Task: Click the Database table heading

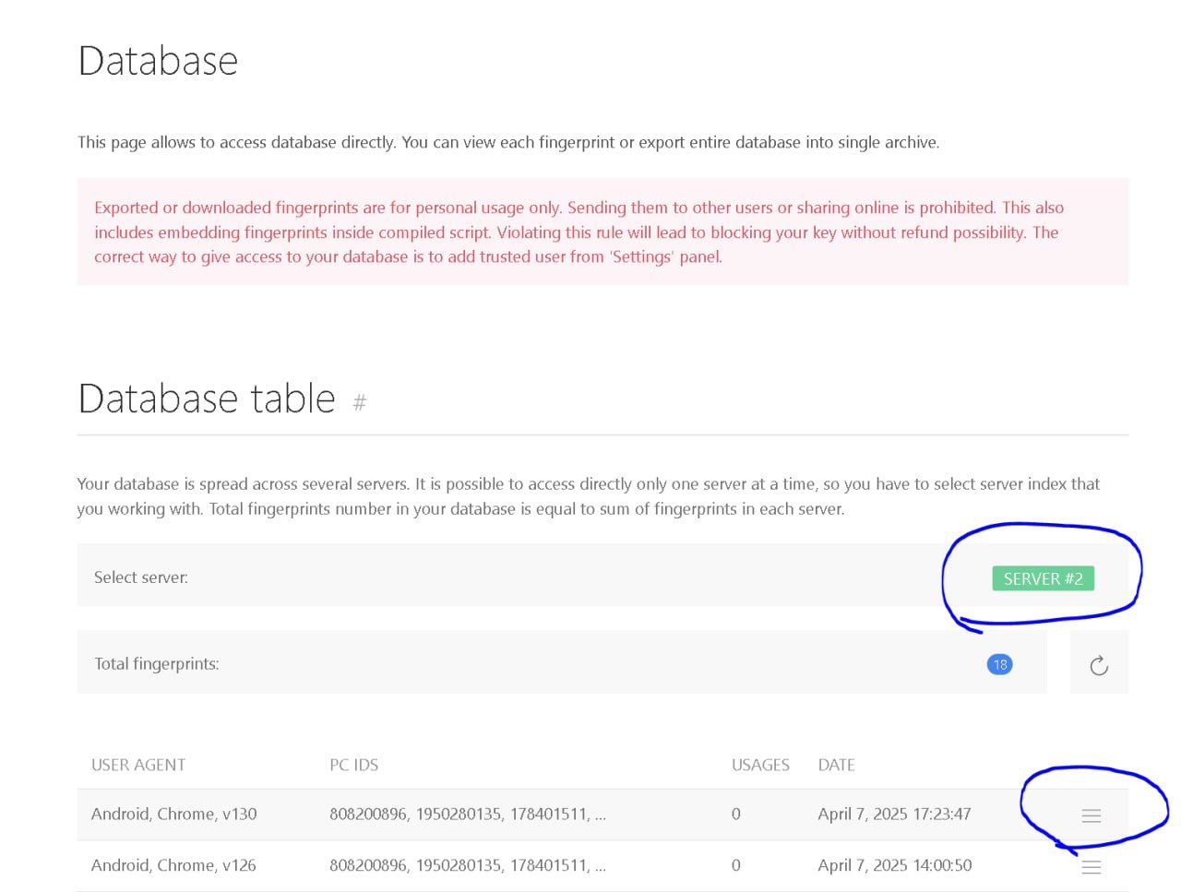Action: (x=207, y=398)
